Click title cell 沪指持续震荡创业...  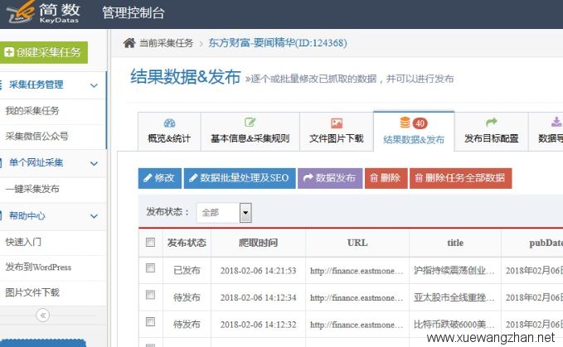(x=454, y=270)
